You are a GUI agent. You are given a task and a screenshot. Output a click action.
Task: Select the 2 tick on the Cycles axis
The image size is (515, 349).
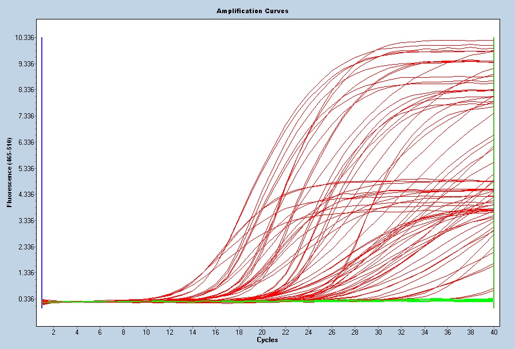(54, 332)
